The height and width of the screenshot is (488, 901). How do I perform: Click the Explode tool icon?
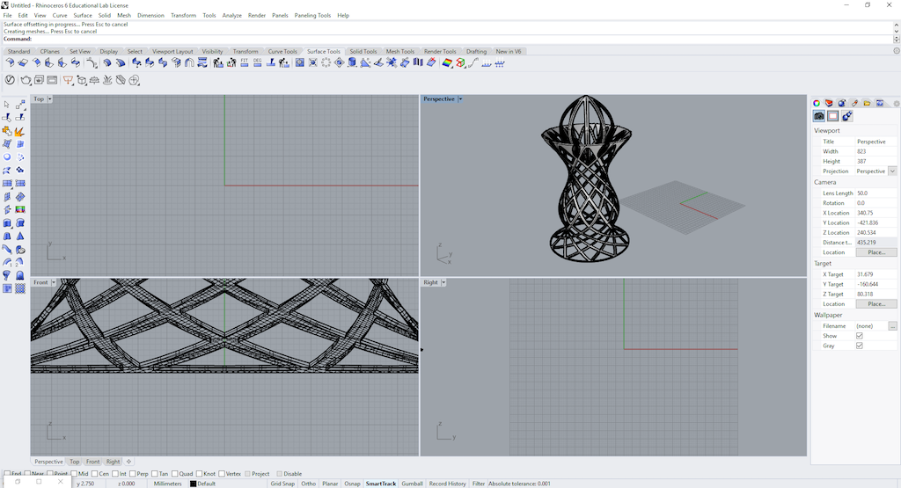pos(20,131)
